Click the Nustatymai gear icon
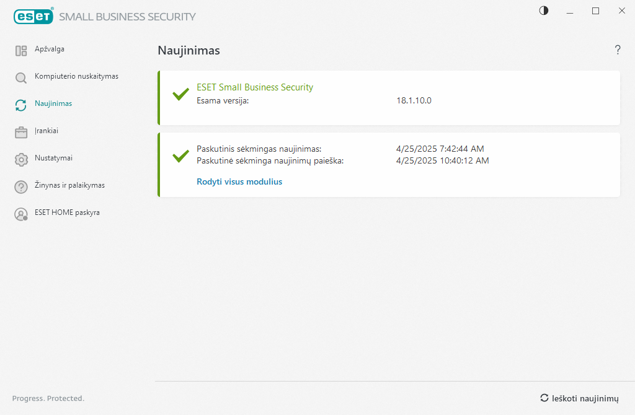Image resolution: width=635 pixels, height=415 pixels. pos(21,160)
